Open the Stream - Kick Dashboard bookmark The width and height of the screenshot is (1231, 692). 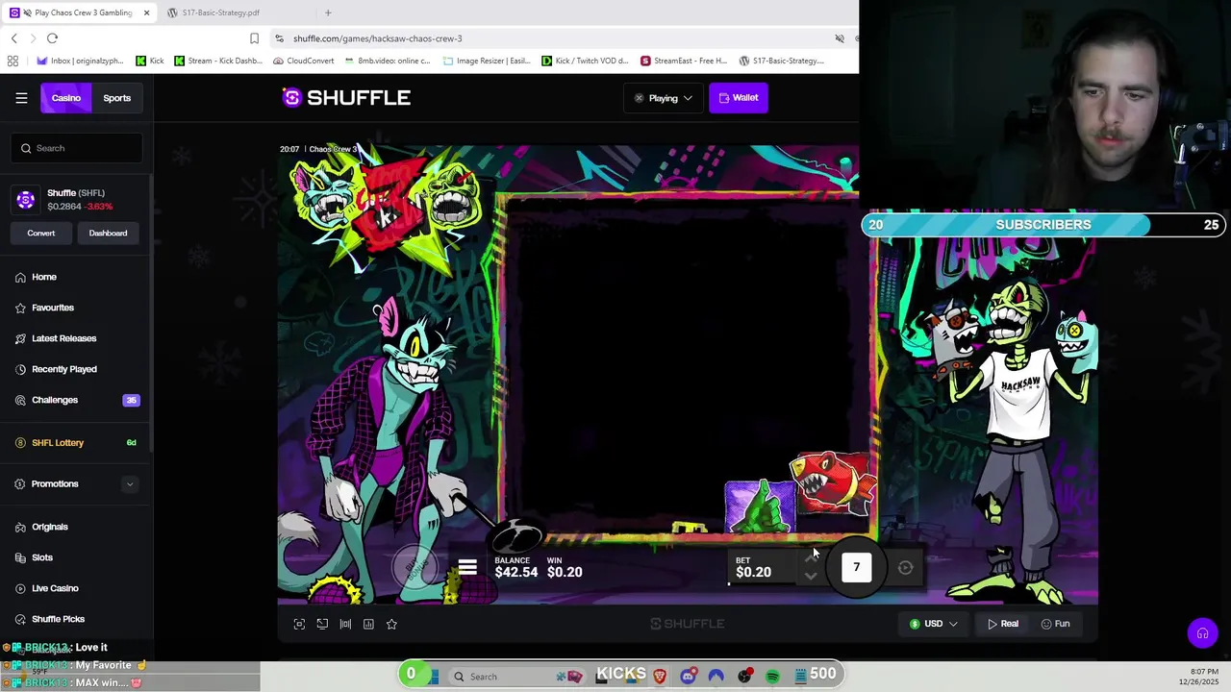tap(218, 61)
